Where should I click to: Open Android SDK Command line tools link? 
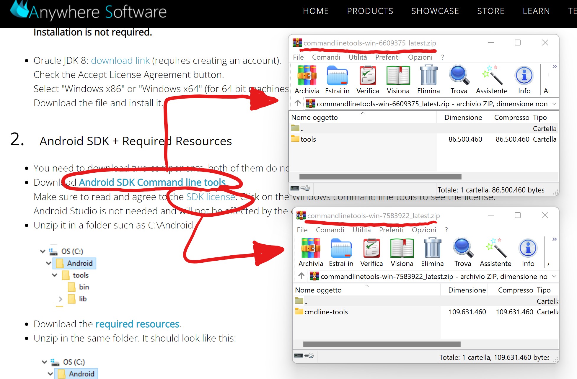pos(152,182)
